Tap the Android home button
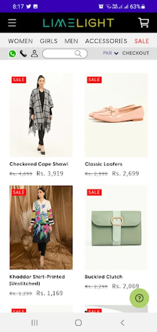The image size is (157, 332). pyautogui.click(x=78, y=323)
